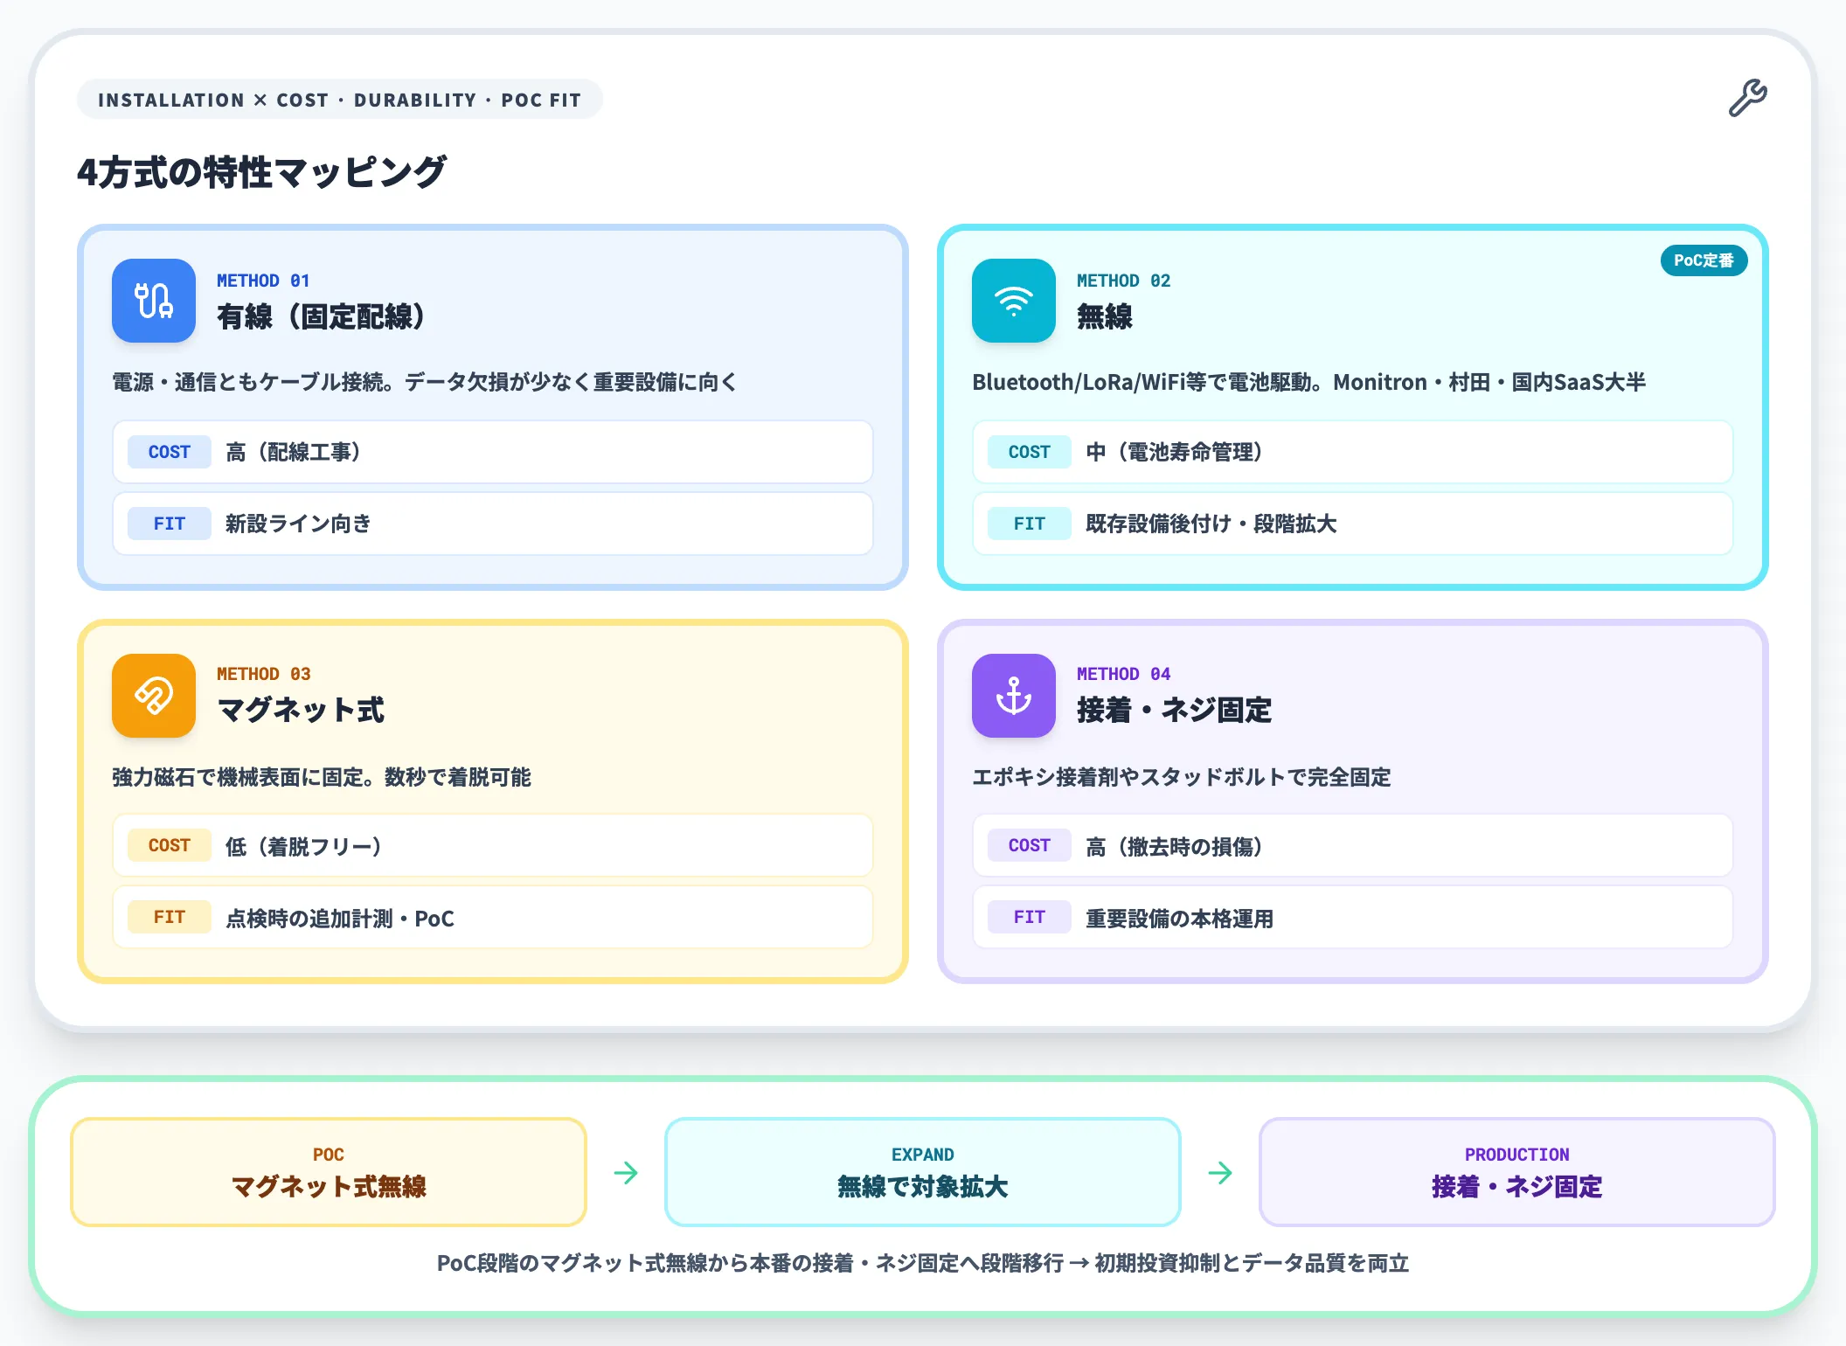Click the METHOD 03 label
This screenshot has height=1346, width=1846.
click(x=263, y=674)
